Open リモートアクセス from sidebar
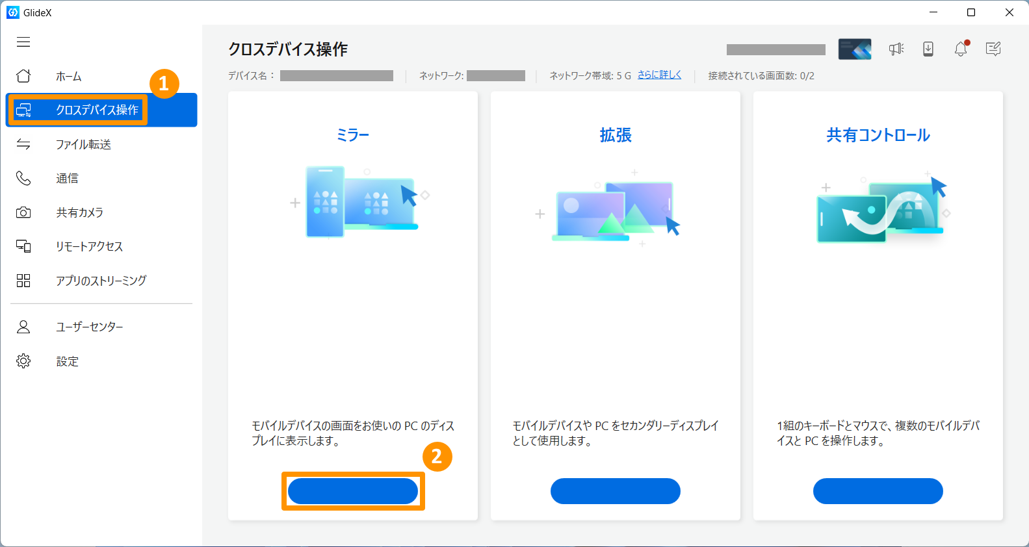Viewport: 1029px width, 547px height. [x=89, y=246]
